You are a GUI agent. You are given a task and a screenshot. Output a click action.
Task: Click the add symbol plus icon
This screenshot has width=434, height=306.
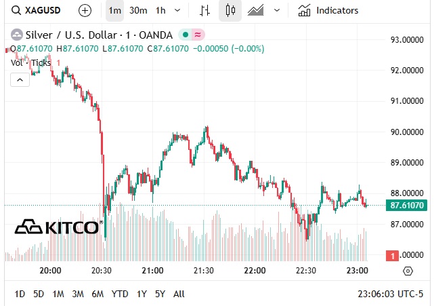(x=85, y=11)
